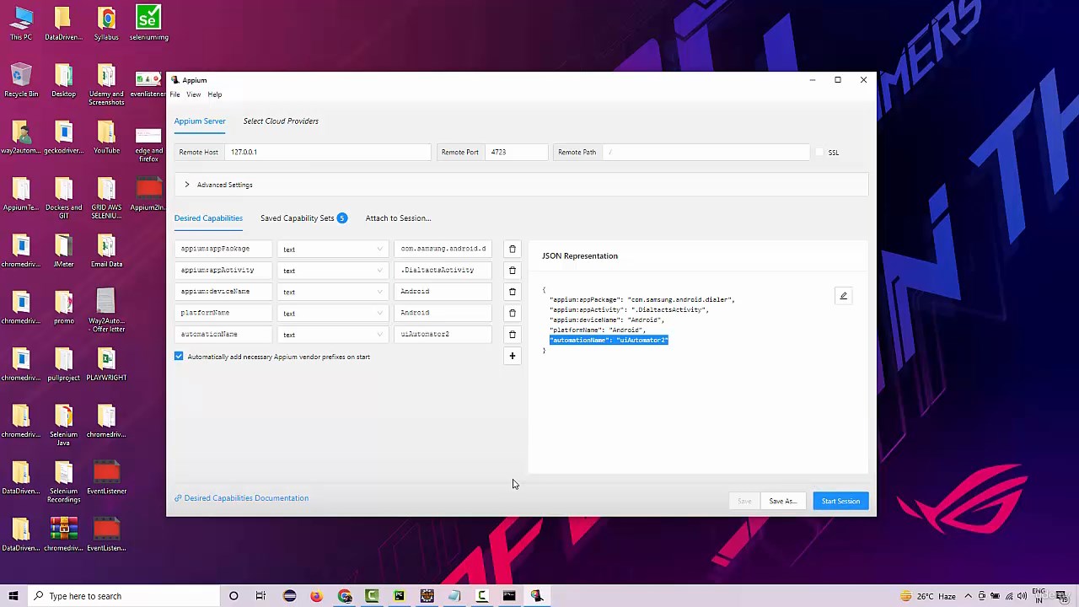
Task: Click the Remote Path field
Action: [x=706, y=153]
